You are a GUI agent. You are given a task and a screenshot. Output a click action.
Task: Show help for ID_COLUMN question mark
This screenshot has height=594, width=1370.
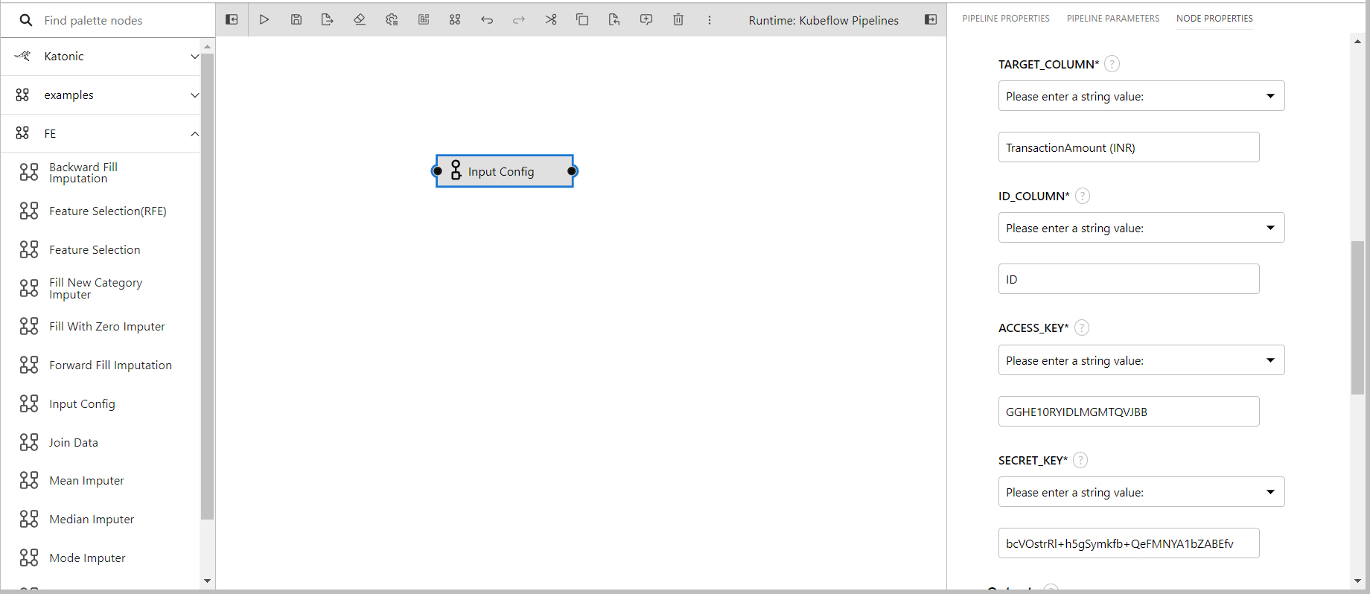[1083, 196]
